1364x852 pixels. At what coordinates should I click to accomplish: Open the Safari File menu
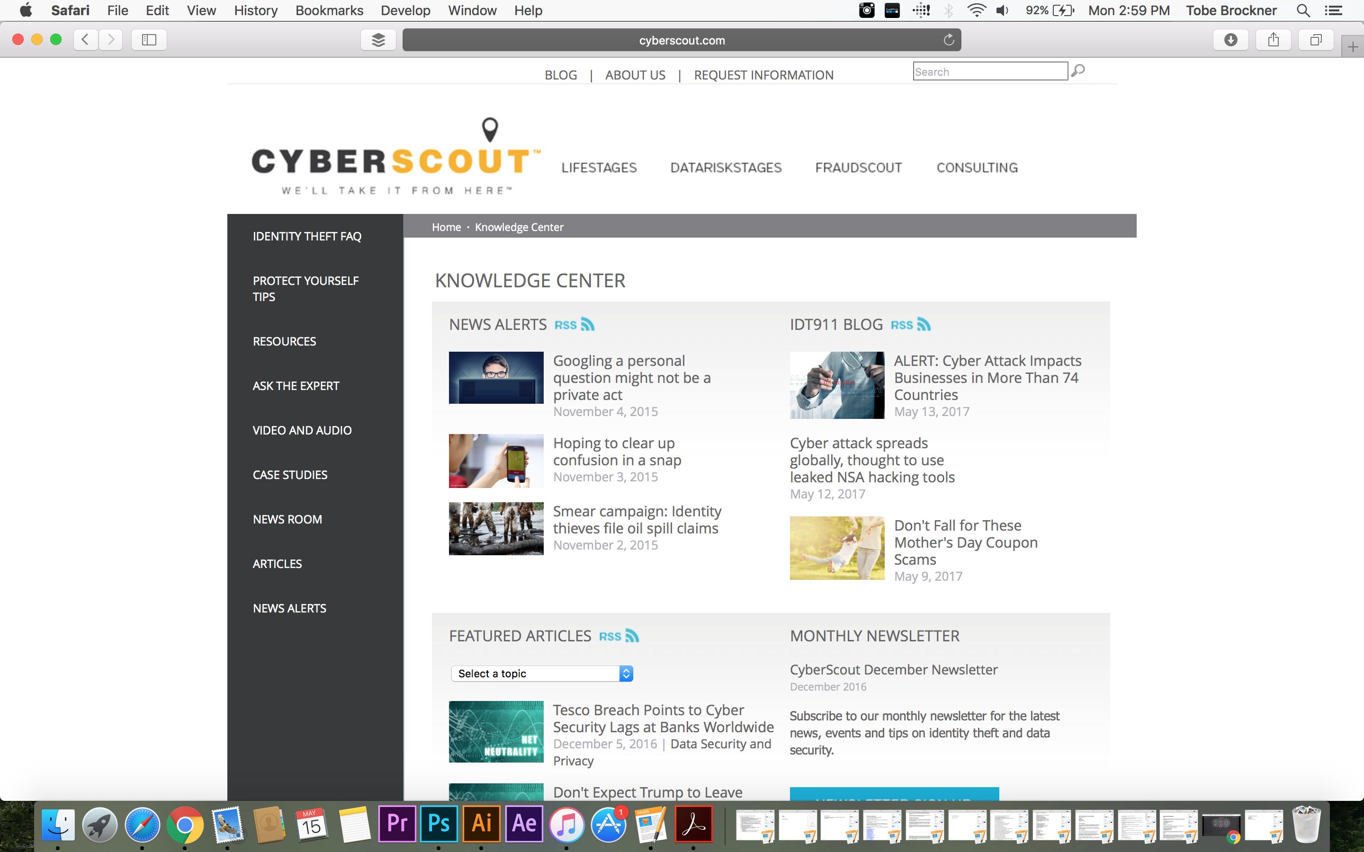tap(117, 10)
